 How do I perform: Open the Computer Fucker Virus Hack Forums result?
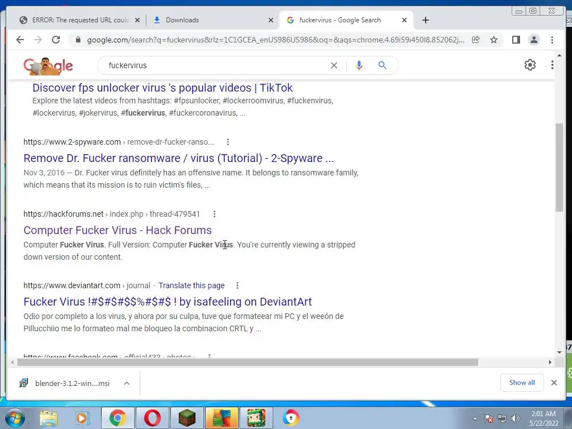pyautogui.click(x=117, y=230)
